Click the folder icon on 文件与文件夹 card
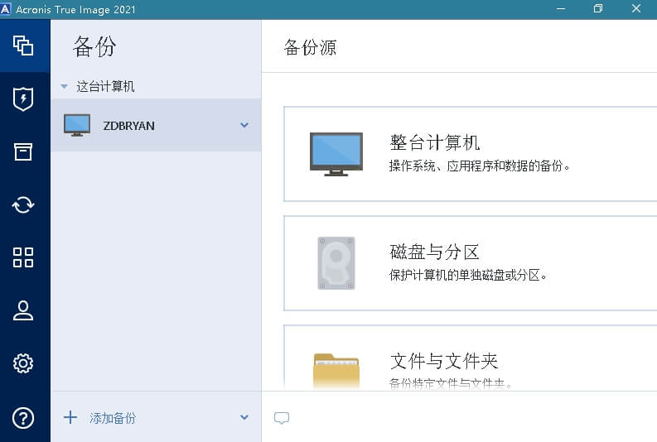Viewport: 657px width, 442px height. pos(336,372)
